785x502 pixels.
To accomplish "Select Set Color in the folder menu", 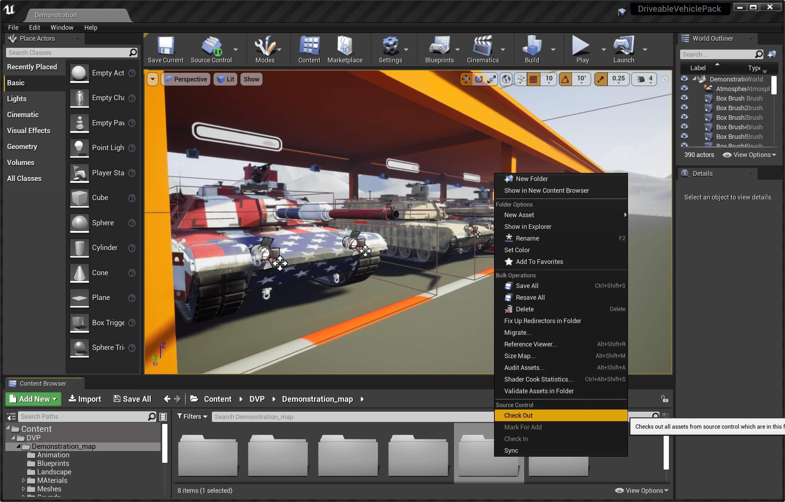I will tap(517, 250).
